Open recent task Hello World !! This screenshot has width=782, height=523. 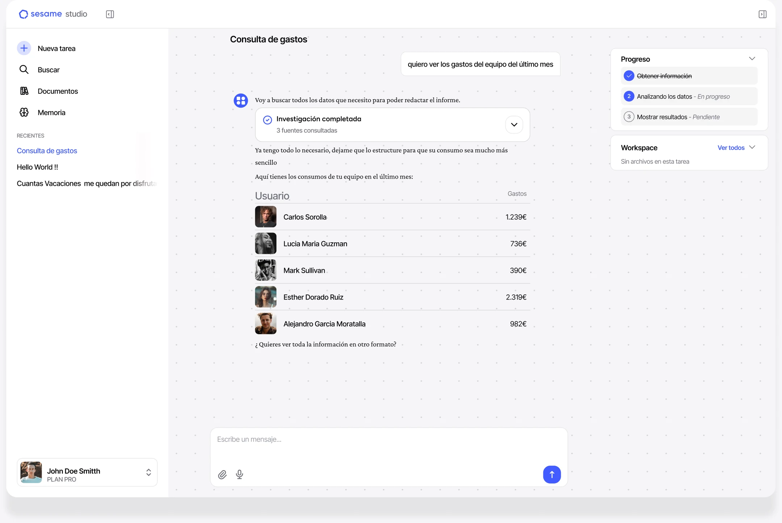pyautogui.click(x=37, y=167)
